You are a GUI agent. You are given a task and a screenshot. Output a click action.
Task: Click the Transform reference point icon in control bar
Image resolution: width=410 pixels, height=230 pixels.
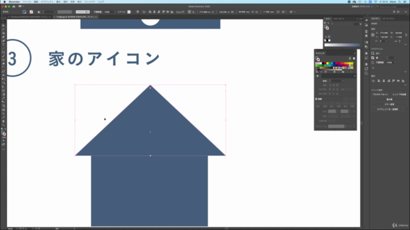tap(190, 11)
